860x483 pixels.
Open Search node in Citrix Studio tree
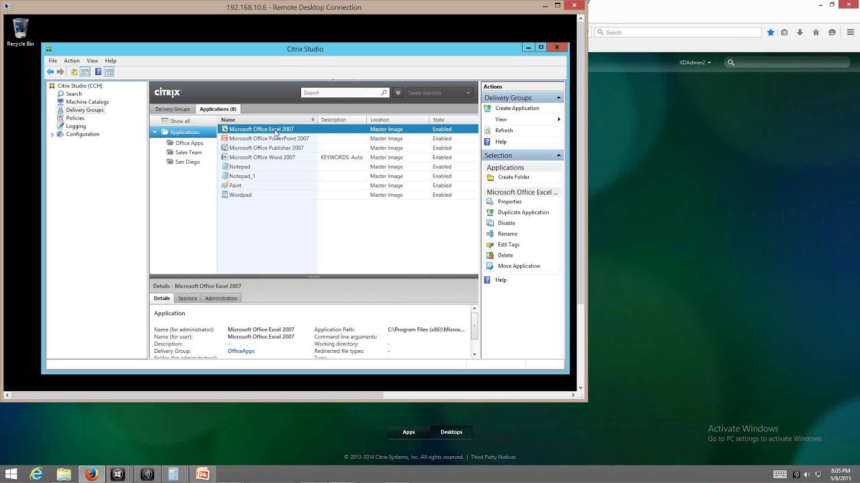[74, 94]
